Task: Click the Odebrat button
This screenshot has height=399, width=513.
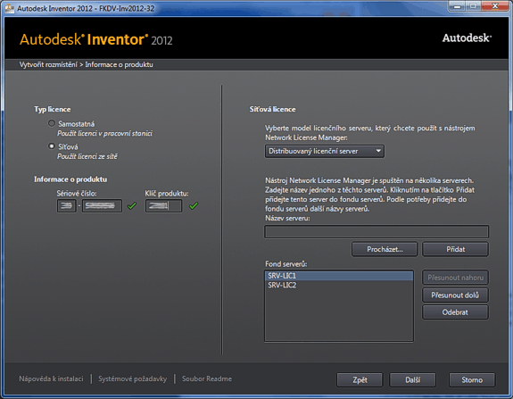Action: (x=455, y=312)
